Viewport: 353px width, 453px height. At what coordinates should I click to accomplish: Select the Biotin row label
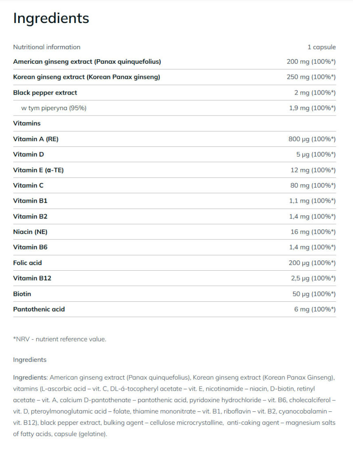pyautogui.click(x=22, y=294)
